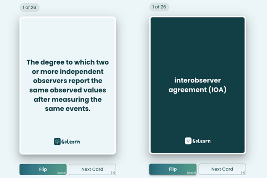Click the GoLearn lightbulb icon on light card
The image size is (267, 178).
pyautogui.click(x=57, y=141)
